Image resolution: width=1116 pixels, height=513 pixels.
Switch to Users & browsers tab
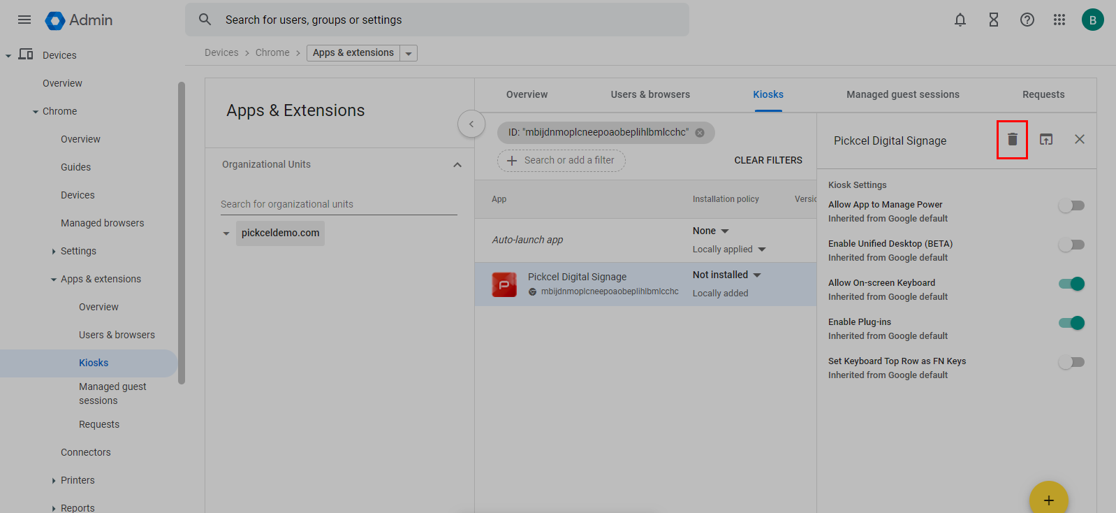click(x=650, y=94)
